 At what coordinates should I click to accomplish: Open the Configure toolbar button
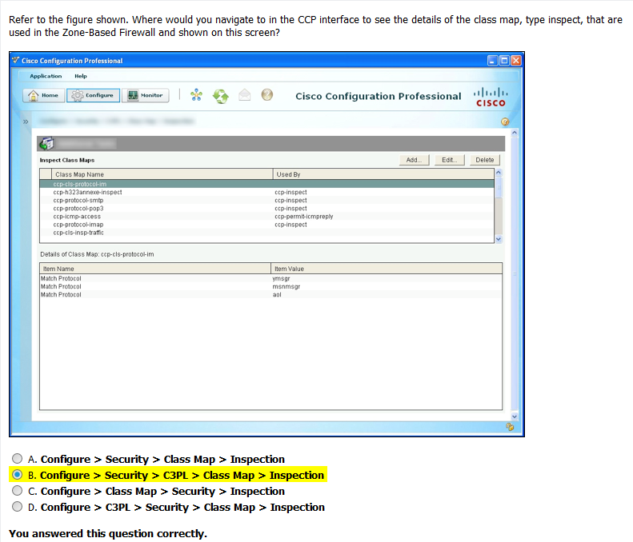(93, 96)
